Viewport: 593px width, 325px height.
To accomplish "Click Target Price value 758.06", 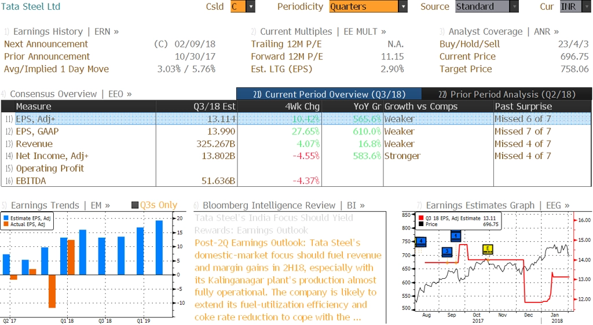I will coord(574,69).
